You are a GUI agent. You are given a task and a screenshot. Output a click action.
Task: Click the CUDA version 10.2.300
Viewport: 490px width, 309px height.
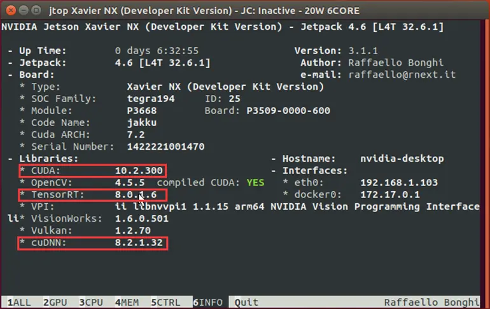(139, 171)
